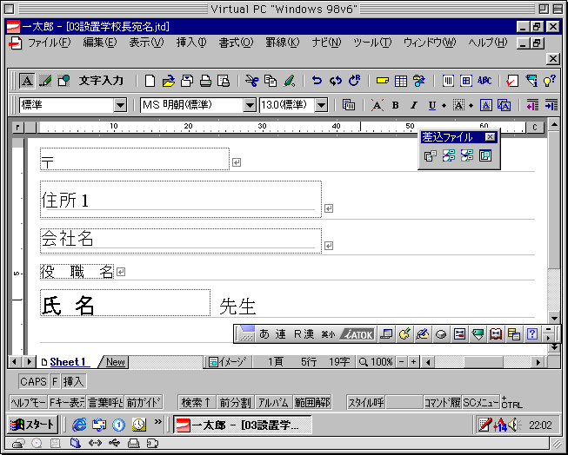Viewport: 568px width, 455px height.
Task: Click the volume speaker tray icon
Action: pos(514,425)
